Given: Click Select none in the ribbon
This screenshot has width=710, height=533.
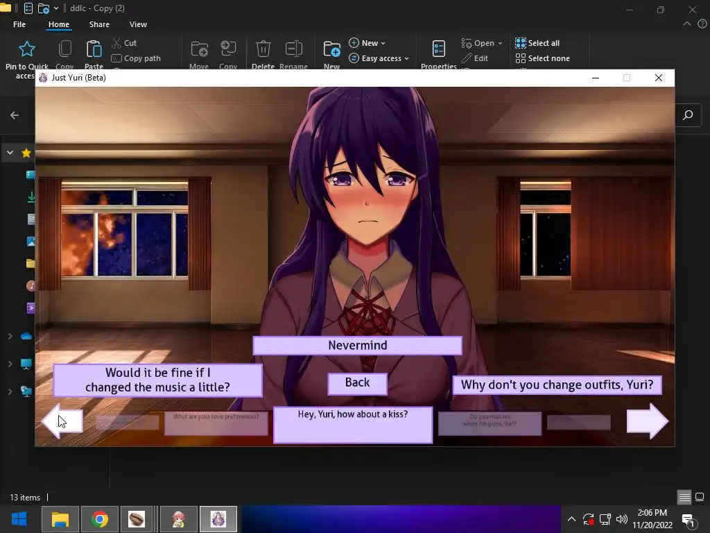Looking at the screenshot, I should point(542,58).
